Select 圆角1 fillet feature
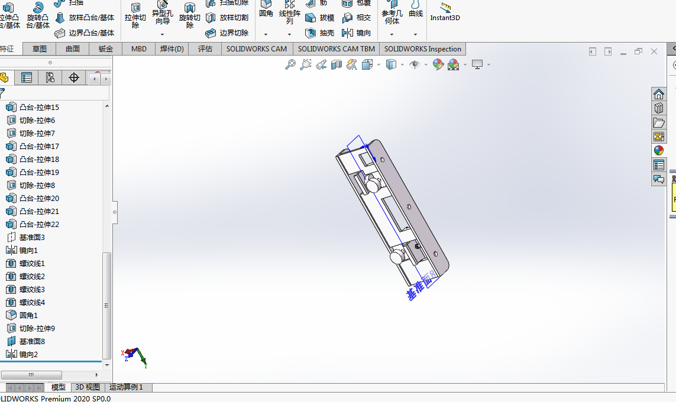The height and width of the screenshot is (402, 676). tap(22, 316)
